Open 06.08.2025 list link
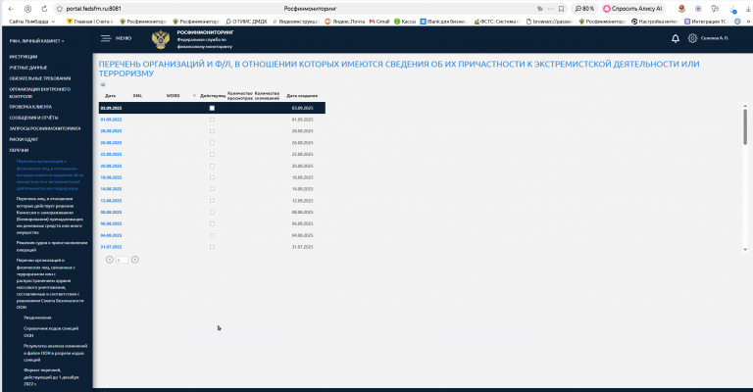Image resolution: width=753 pixels, height=392 pixels. tap(111, 223)
